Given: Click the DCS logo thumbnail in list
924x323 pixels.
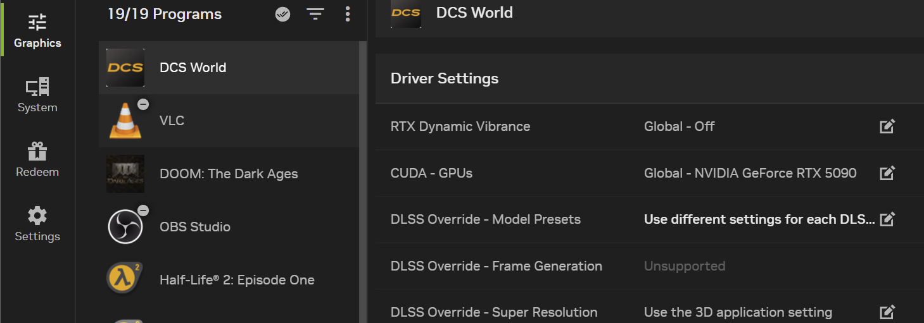Looking at the screenshot, I should coord(125,68).
